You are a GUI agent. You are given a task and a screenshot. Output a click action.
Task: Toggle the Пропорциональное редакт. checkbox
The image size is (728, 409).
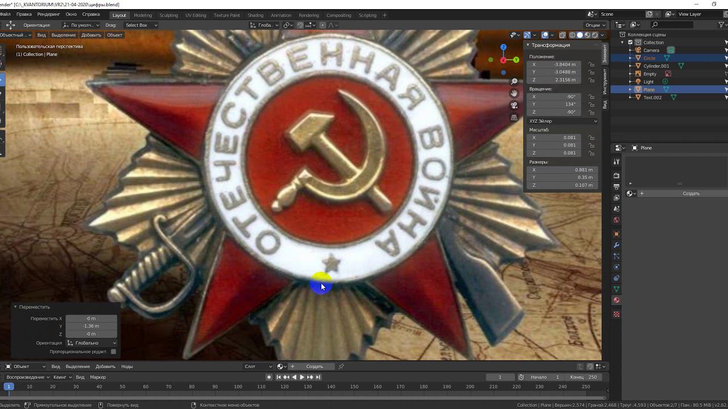pos(114,352)
